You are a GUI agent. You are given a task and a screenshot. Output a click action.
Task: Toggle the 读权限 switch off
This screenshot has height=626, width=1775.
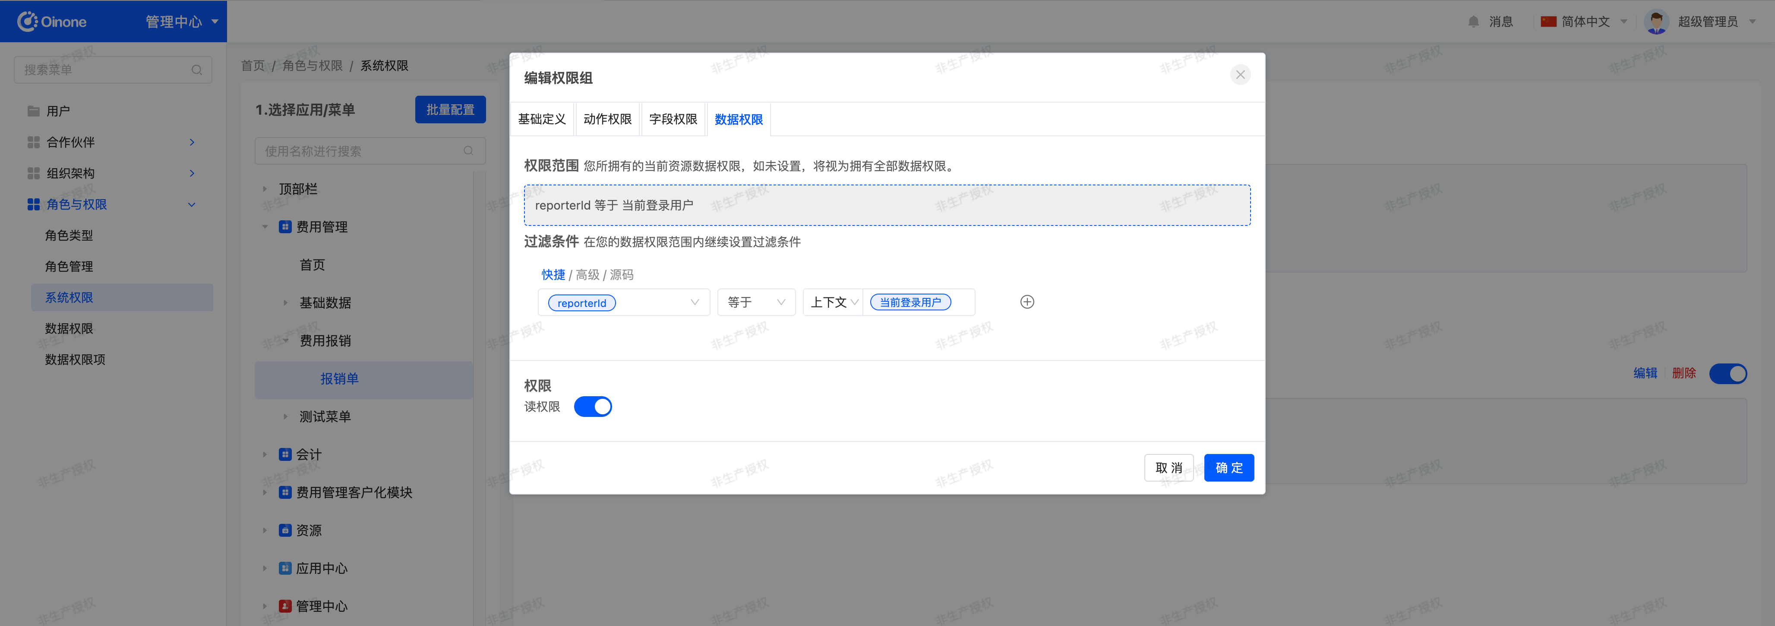pos(593,407)
